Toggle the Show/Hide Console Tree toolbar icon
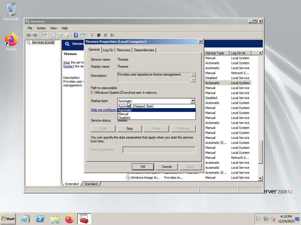 click(x=45, y=35)
